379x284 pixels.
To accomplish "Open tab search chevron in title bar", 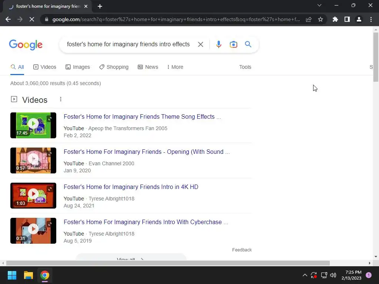I will 319,5.
